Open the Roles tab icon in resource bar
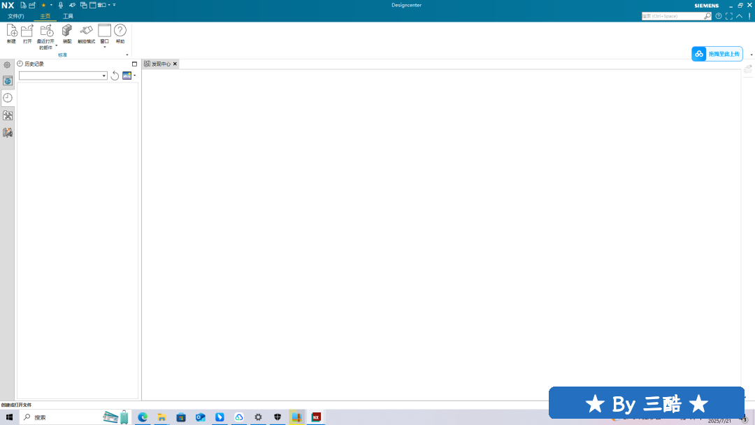Image resolution: width=755 pixels, height=425 pixels. point(8,115)
